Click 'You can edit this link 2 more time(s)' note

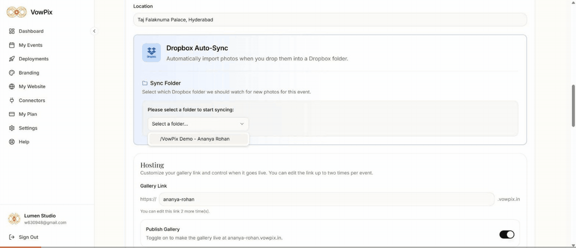click(175, 211)
